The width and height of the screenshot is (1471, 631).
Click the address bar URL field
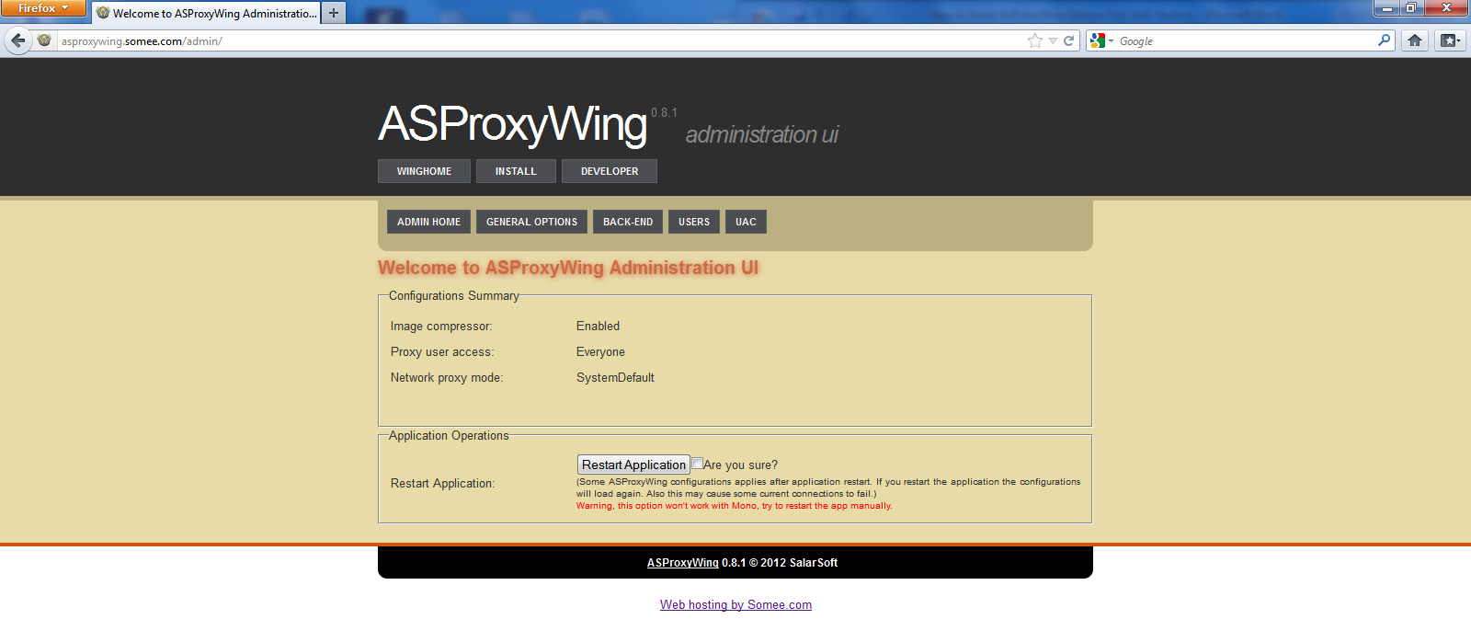click(x=542, y=40)
